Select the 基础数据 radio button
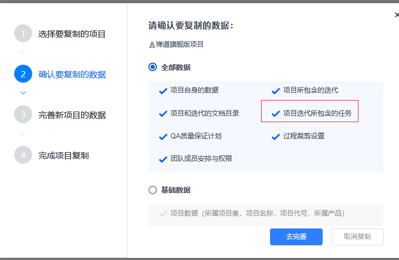The width and height of the screenshot is (399, 260). pos(153,190)
